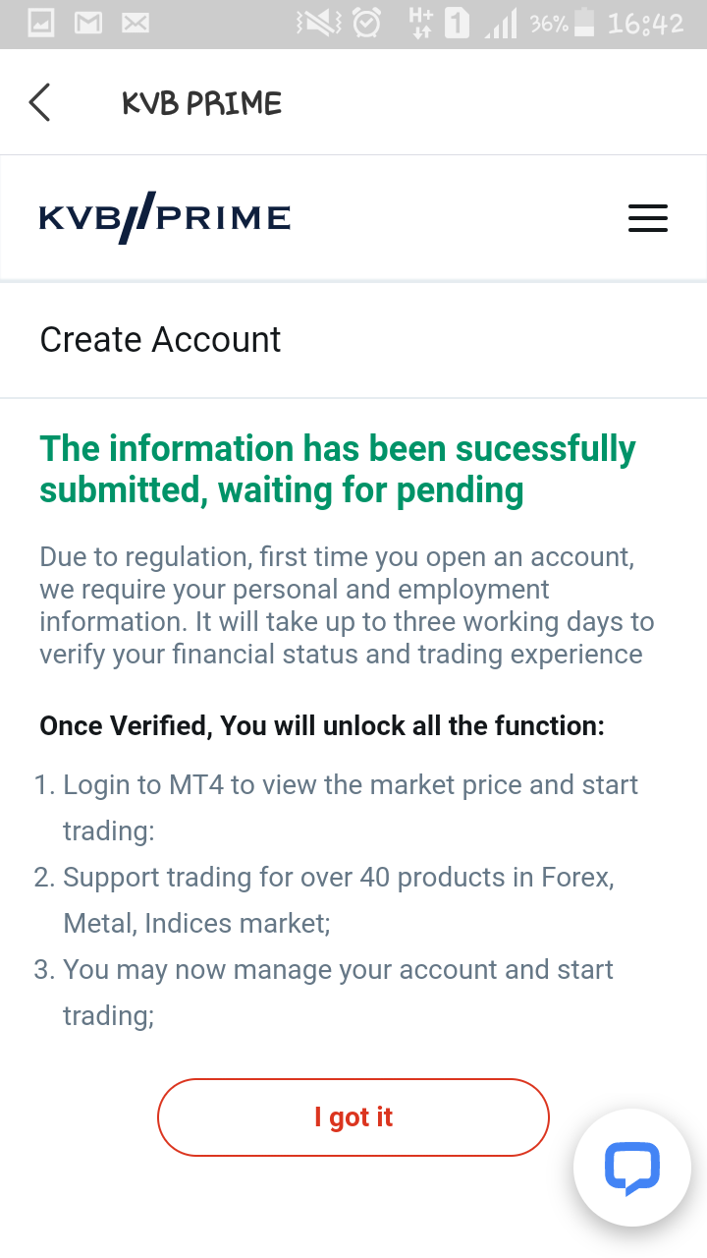This screenshot has width=707, height=1258.
Task: Open the live chat bubble
Action: click(631, 1168)
